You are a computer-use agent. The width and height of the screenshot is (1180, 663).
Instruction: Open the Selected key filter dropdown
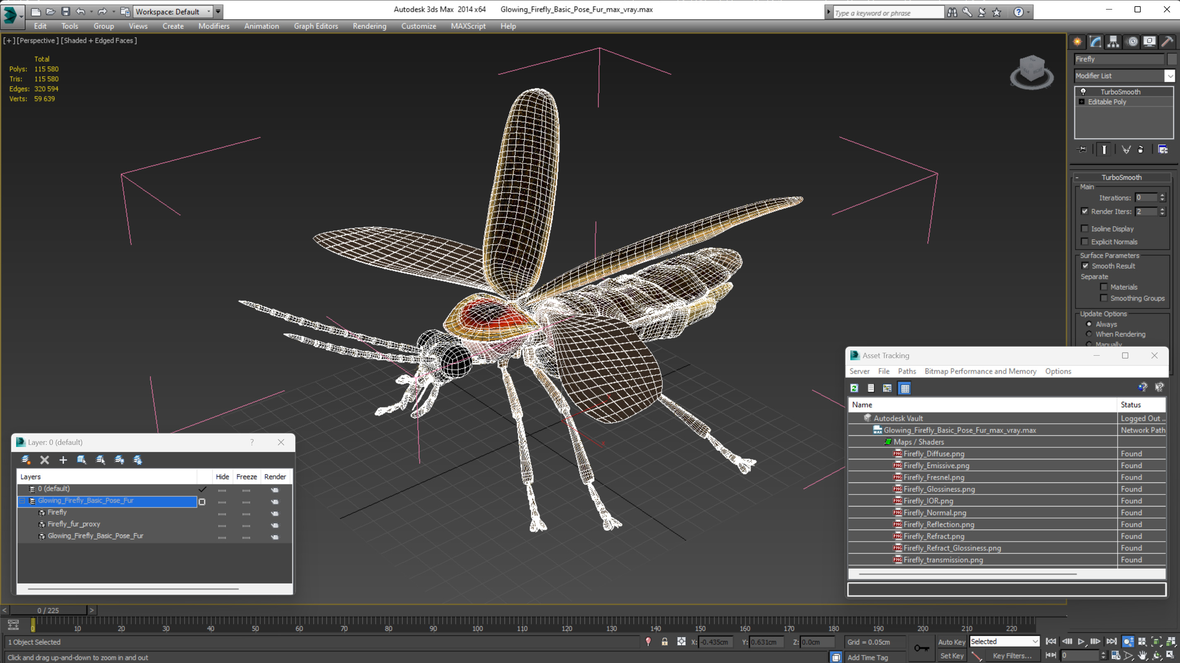pos(1035,642)
